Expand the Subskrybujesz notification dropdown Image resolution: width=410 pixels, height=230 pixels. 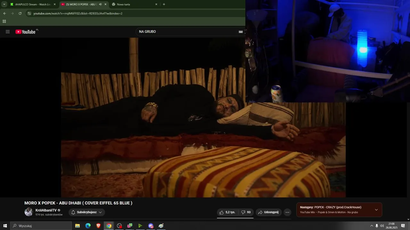point(86,212)
